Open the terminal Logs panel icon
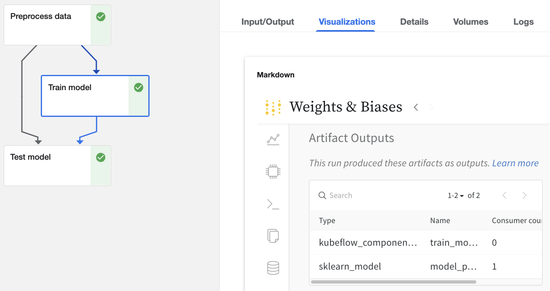 click(272, 204)
